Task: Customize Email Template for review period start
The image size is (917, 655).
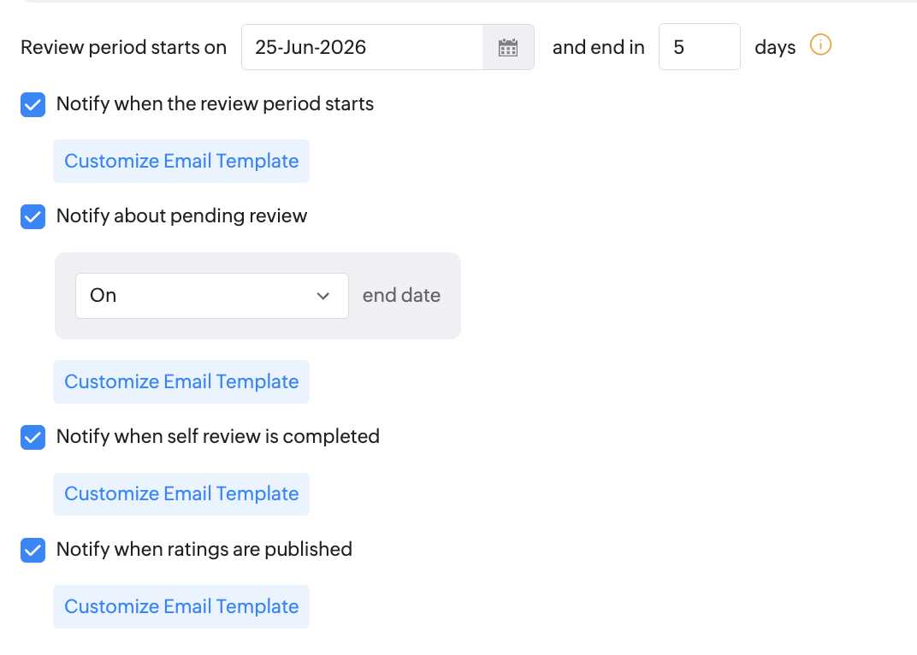Action: pos(181,162)
